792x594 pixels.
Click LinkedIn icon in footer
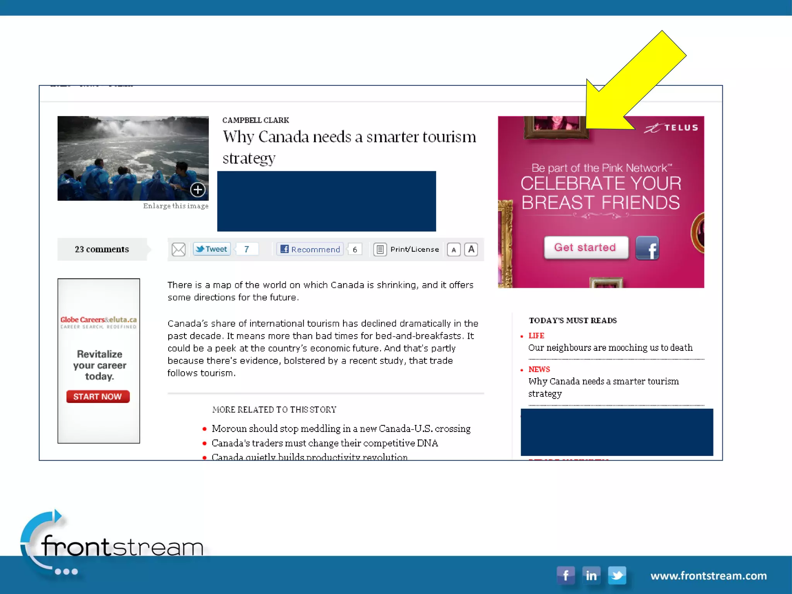(591, 575)
